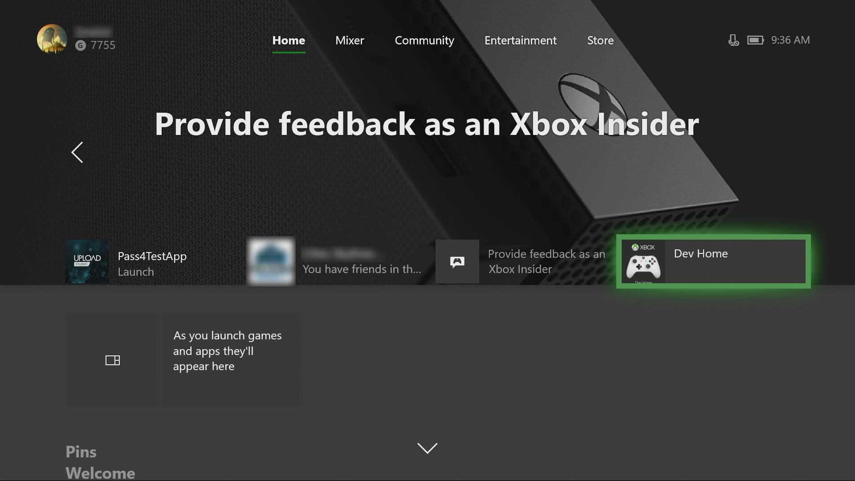Expand the Pins Welcome section chevron
This screenshot has width=855, height=481.
coord(427,448)
